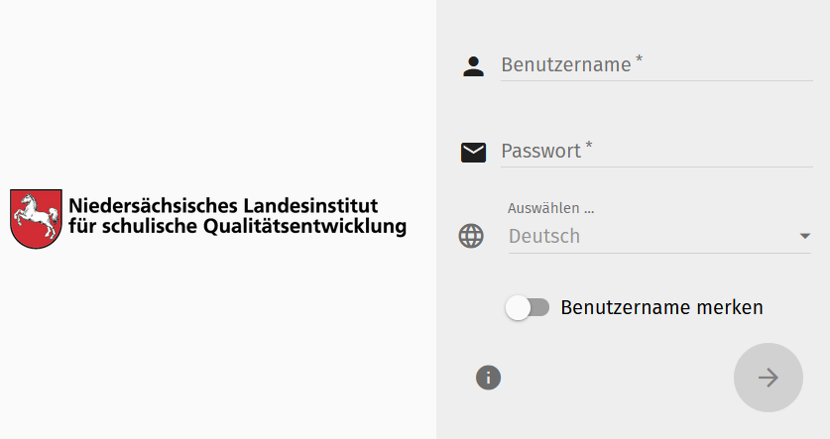The width and height of the screenshot is (830, 439).
Task: Open the round info icon
Action: [488, 378]
